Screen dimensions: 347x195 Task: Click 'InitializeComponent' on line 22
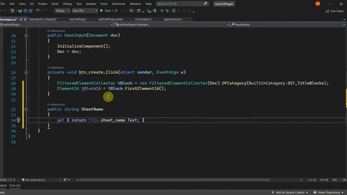click(80, 46)
